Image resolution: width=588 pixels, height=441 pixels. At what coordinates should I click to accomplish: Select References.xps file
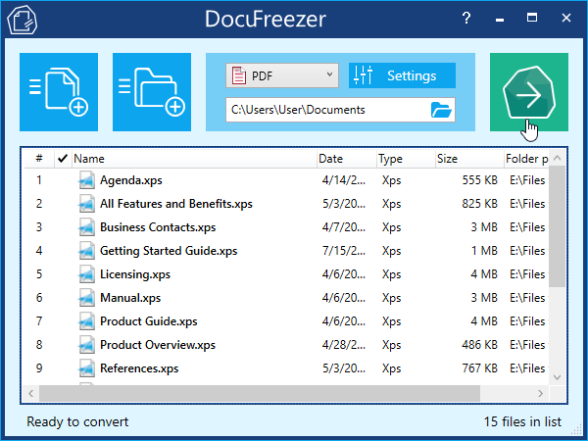pyautogui.click(x=139, y=368)
